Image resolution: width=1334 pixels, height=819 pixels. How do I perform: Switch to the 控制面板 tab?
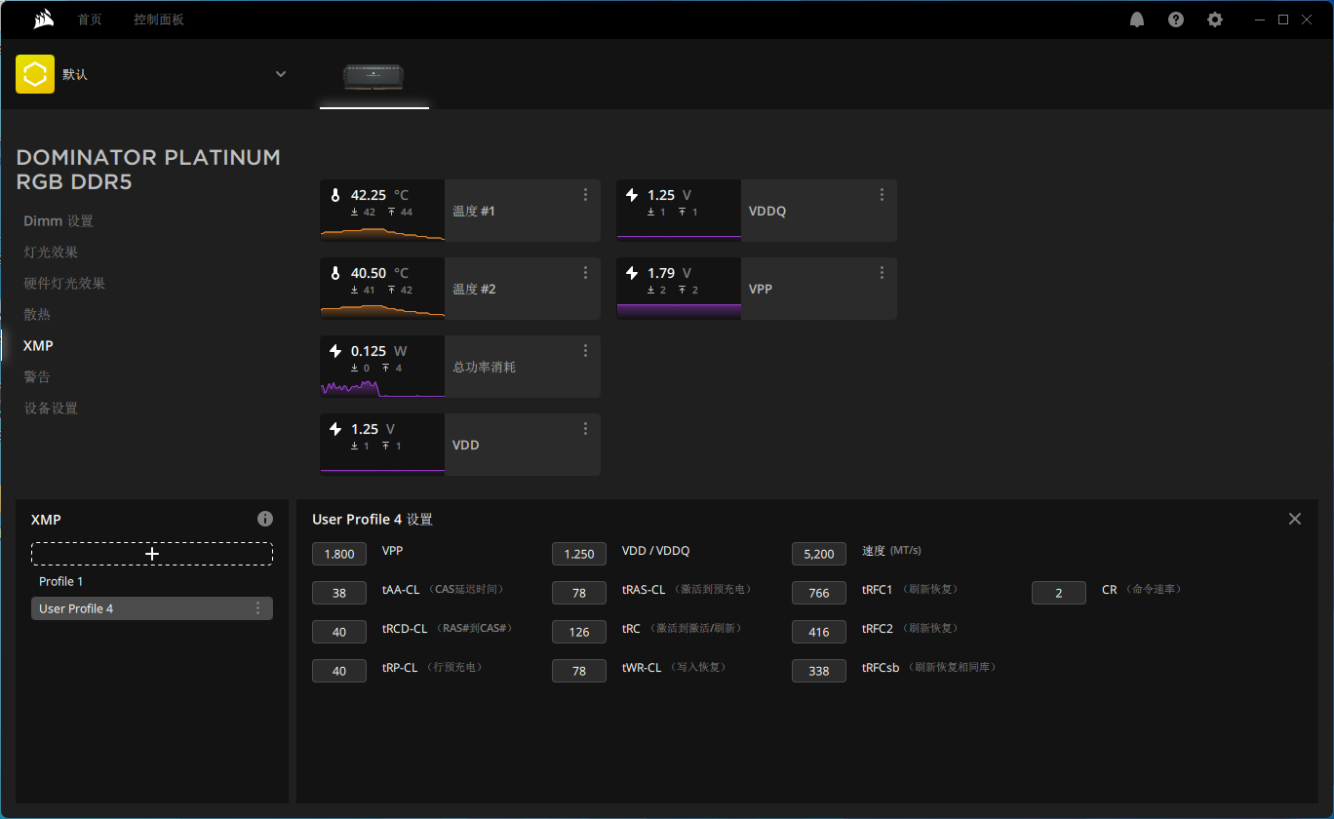point(159,19)
